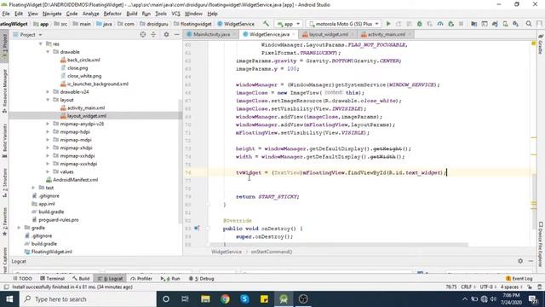Click the Project panel settings gear

[167, 34]
